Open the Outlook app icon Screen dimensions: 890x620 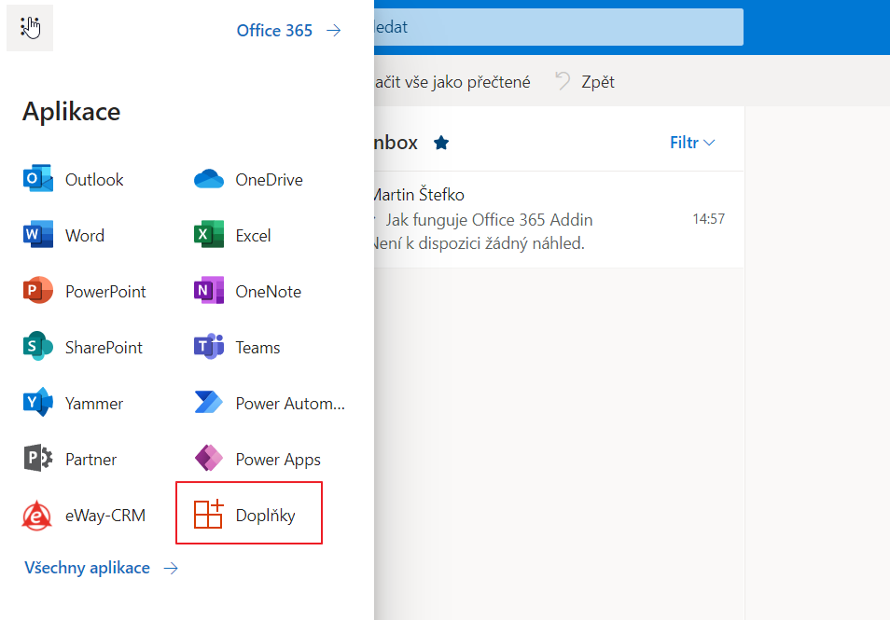coord(38,179)
